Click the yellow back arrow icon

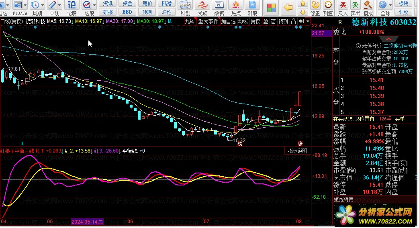(x=288, y=8)
